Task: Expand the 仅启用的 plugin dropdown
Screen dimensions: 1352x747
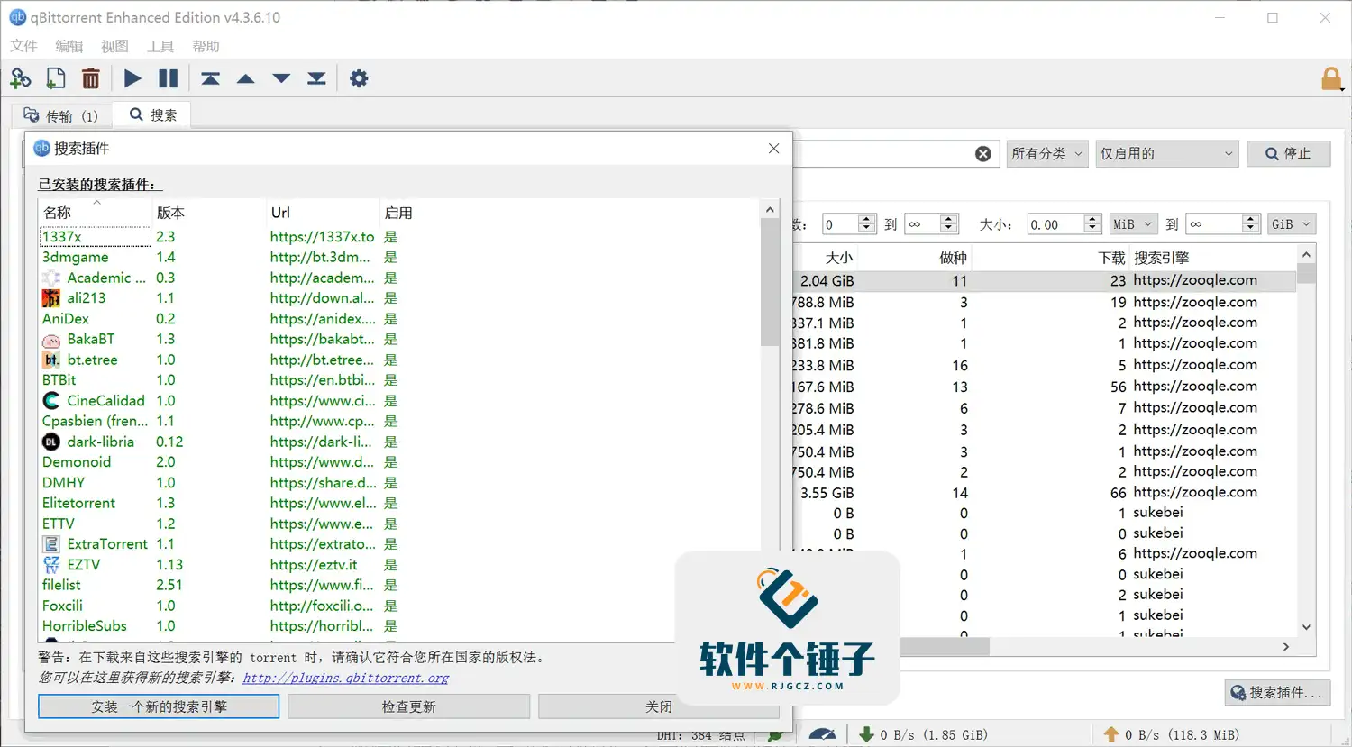Action: pos(1167,154)
